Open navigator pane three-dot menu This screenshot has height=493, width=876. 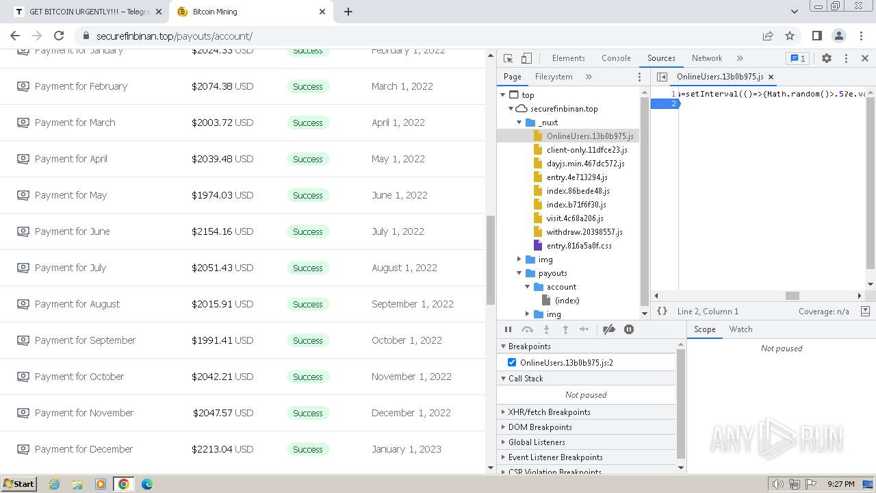click(640, 77)
